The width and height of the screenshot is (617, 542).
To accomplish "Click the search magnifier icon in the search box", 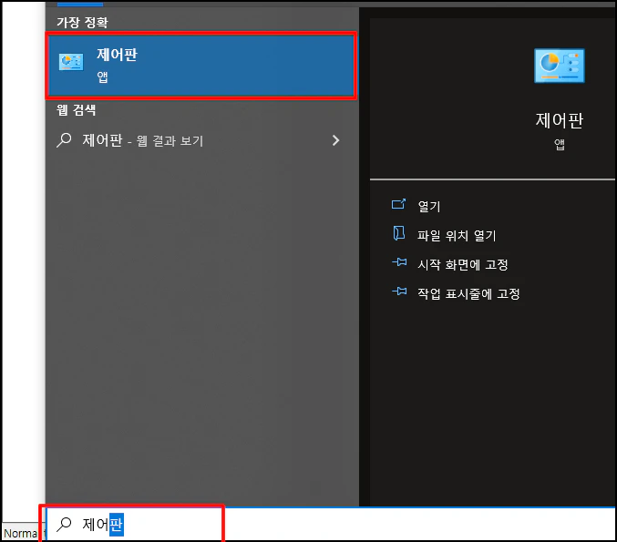I will click(64, 525).
